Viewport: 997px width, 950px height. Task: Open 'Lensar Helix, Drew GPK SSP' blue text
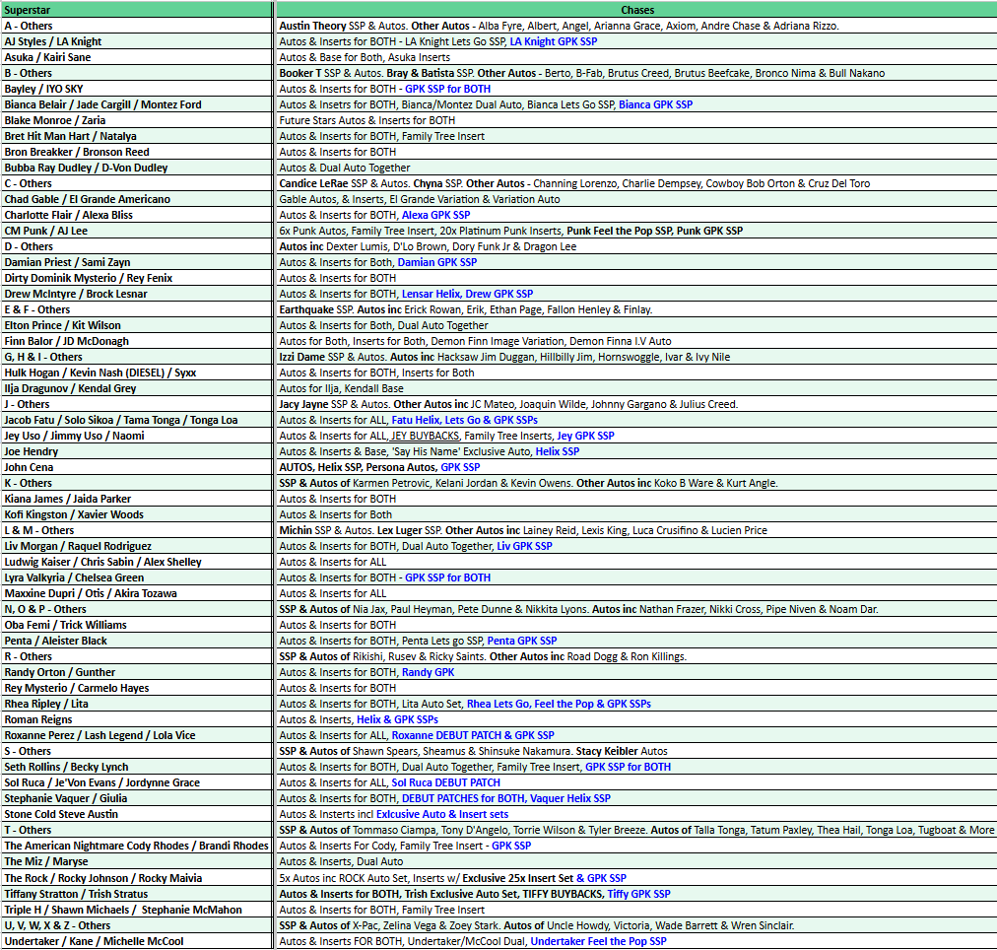(467, 294)
